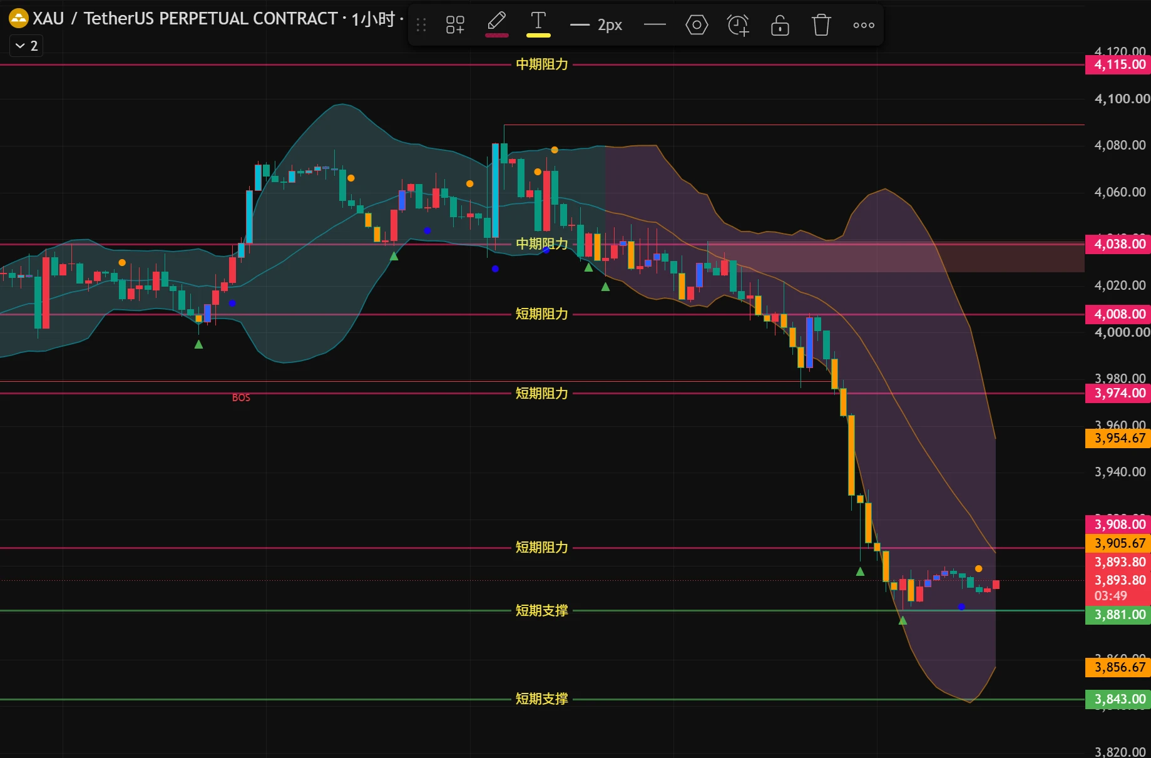Click the 4,100.00 price scale value
This screenshot has width=1151, height=758.
pos(1122,99)
